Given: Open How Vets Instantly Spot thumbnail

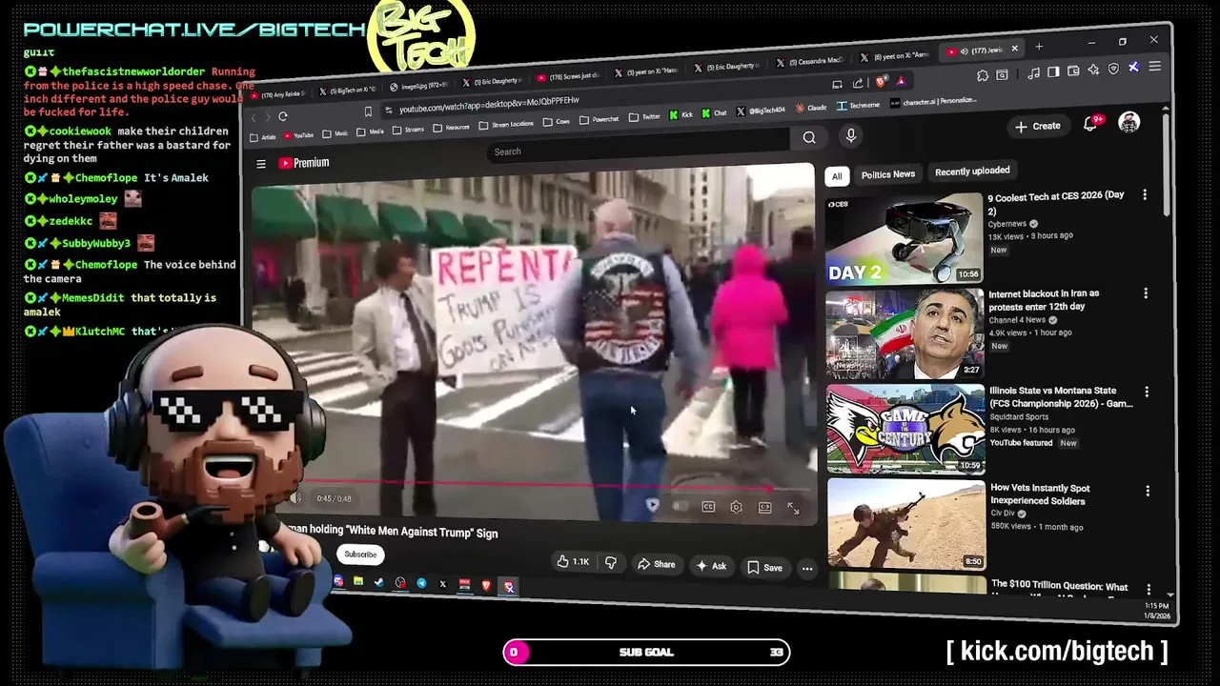Looking at the screenshot, I should (906, 525).
